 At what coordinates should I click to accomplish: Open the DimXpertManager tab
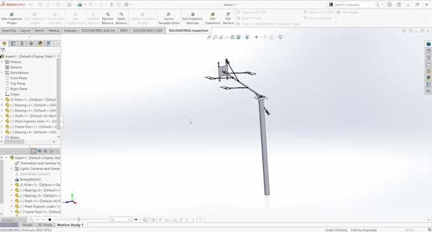coord(31,44)
